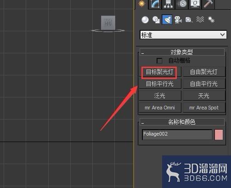Open the Hierarchy panel tab
231x188 pixels.
[x=168, y=4]
